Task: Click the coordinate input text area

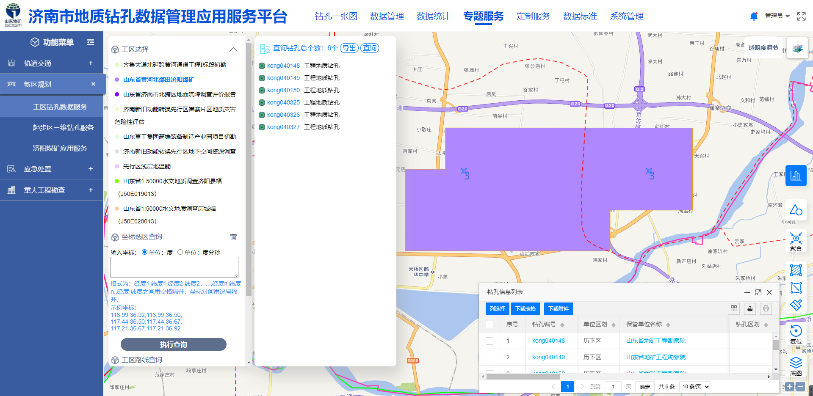Action: 174,267
